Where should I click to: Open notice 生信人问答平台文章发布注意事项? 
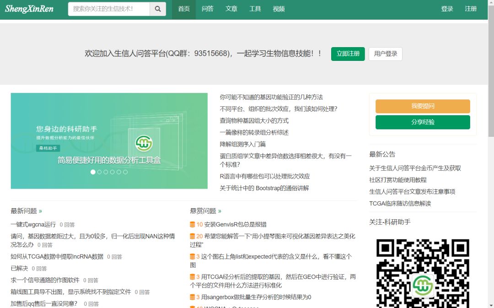(412, 192)
